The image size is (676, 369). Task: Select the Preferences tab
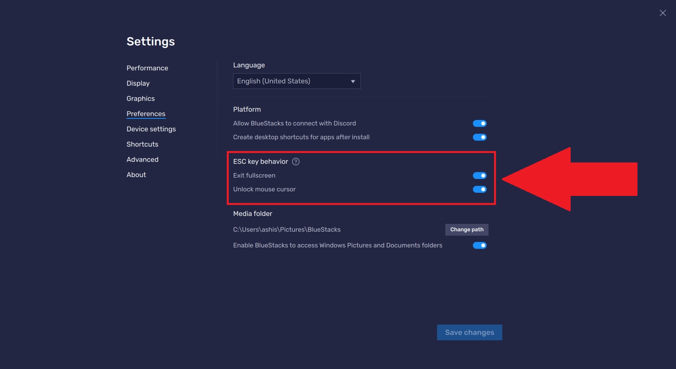146,114
